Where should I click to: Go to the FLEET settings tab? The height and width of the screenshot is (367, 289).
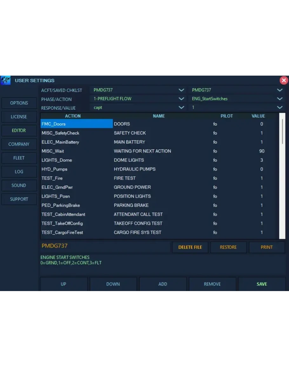(x=19, y=158)
